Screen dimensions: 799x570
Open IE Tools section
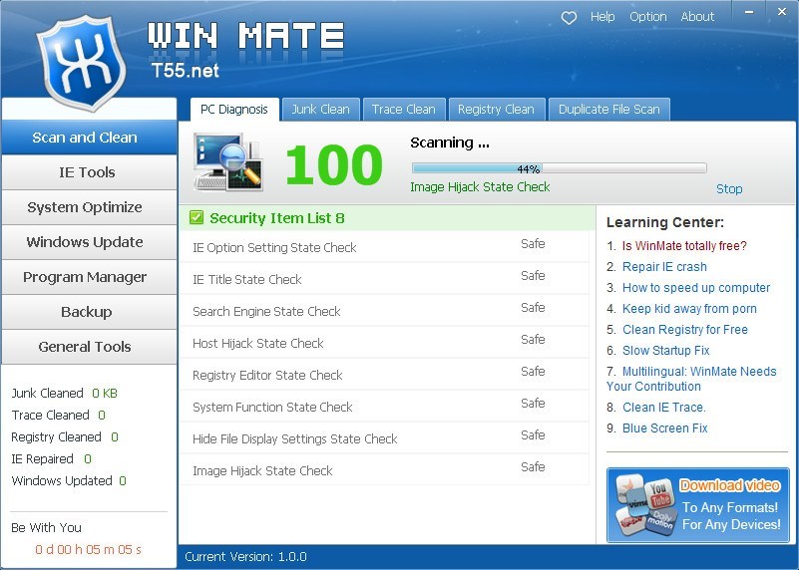point(89,172)
